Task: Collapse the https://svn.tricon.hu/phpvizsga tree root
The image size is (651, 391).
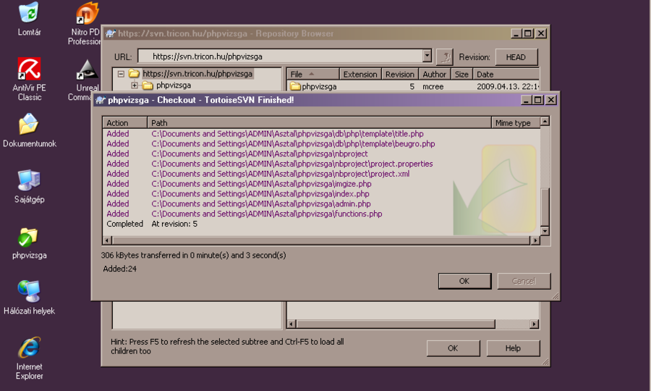Action: click(121, 74)
